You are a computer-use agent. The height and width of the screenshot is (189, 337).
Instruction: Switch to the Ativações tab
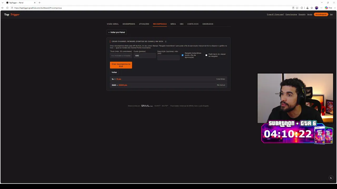click(144, 24)
